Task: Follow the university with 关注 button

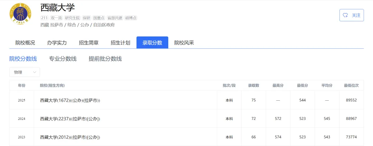Action: coord(352,15)
